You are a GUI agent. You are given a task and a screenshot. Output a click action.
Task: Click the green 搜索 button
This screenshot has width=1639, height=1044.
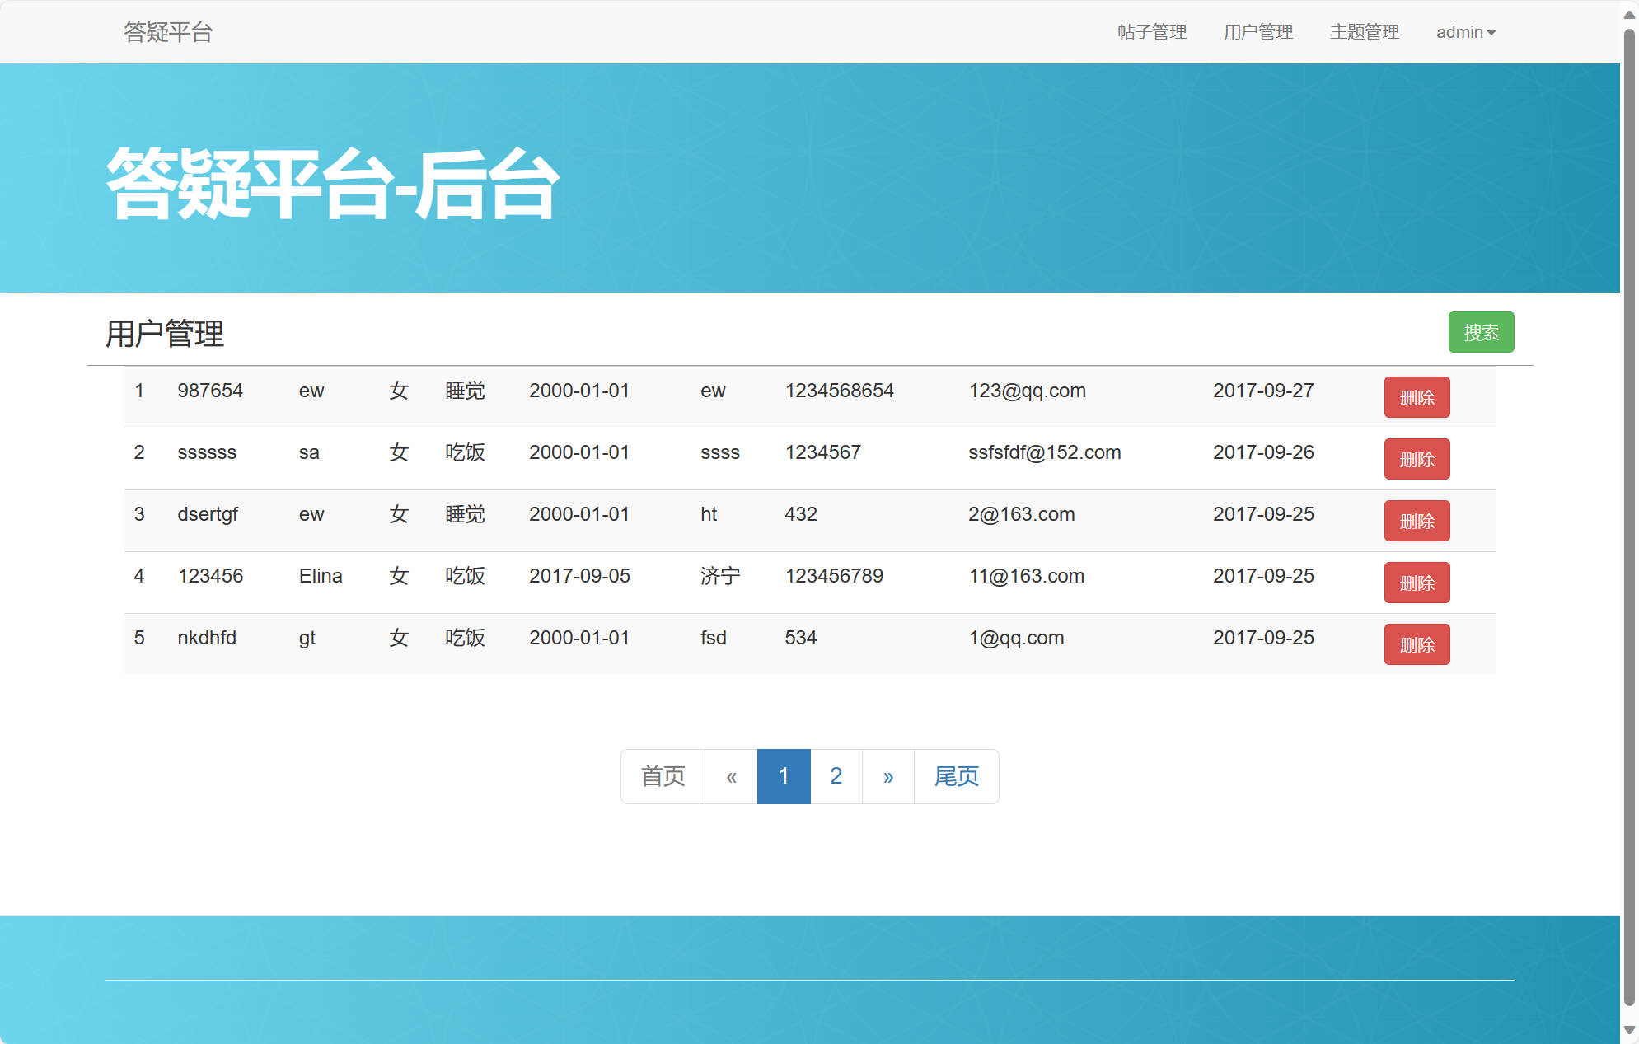pos(1481,332)
